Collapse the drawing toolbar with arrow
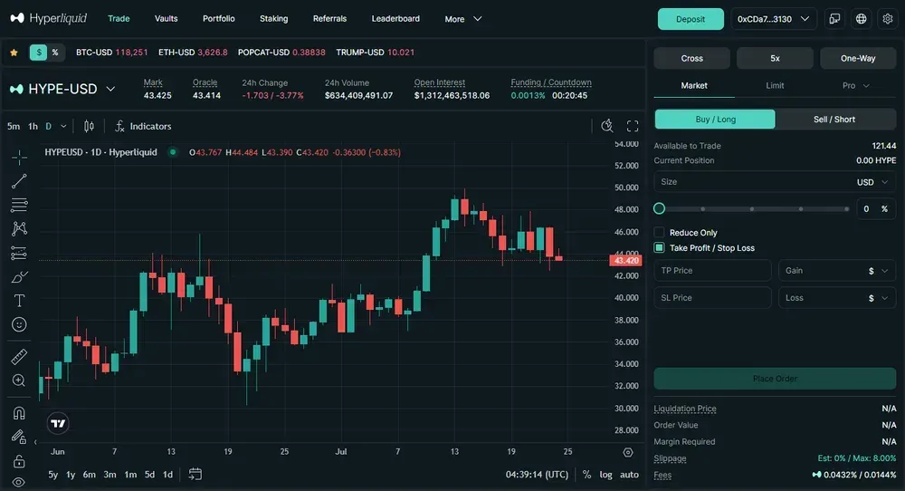The image size is (905, 491). [x=35, y=442]
